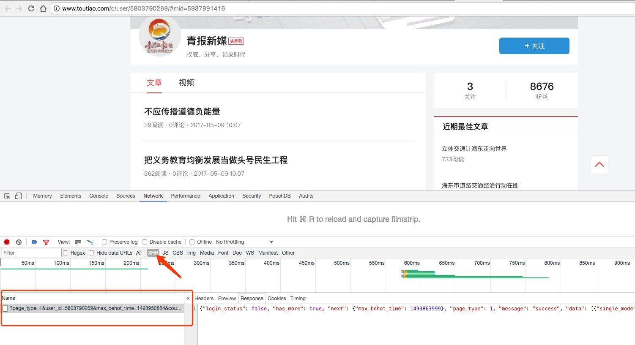This screenshot has height=345, width=635.
Task: Switch to the 文章 tab
Action: [x=154, y=83]
